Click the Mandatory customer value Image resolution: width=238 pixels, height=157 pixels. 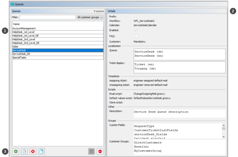(x=140, y=41)
